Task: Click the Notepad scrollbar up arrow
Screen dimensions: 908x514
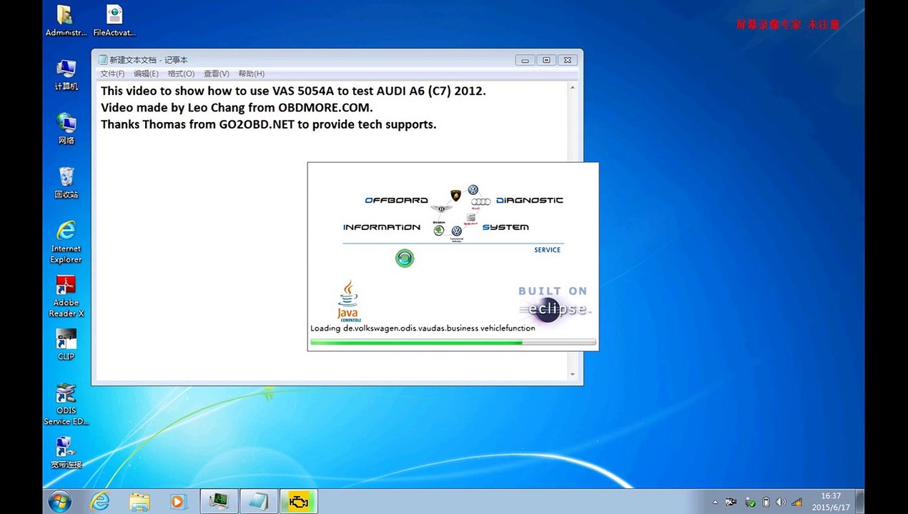Action: (572, 87)
